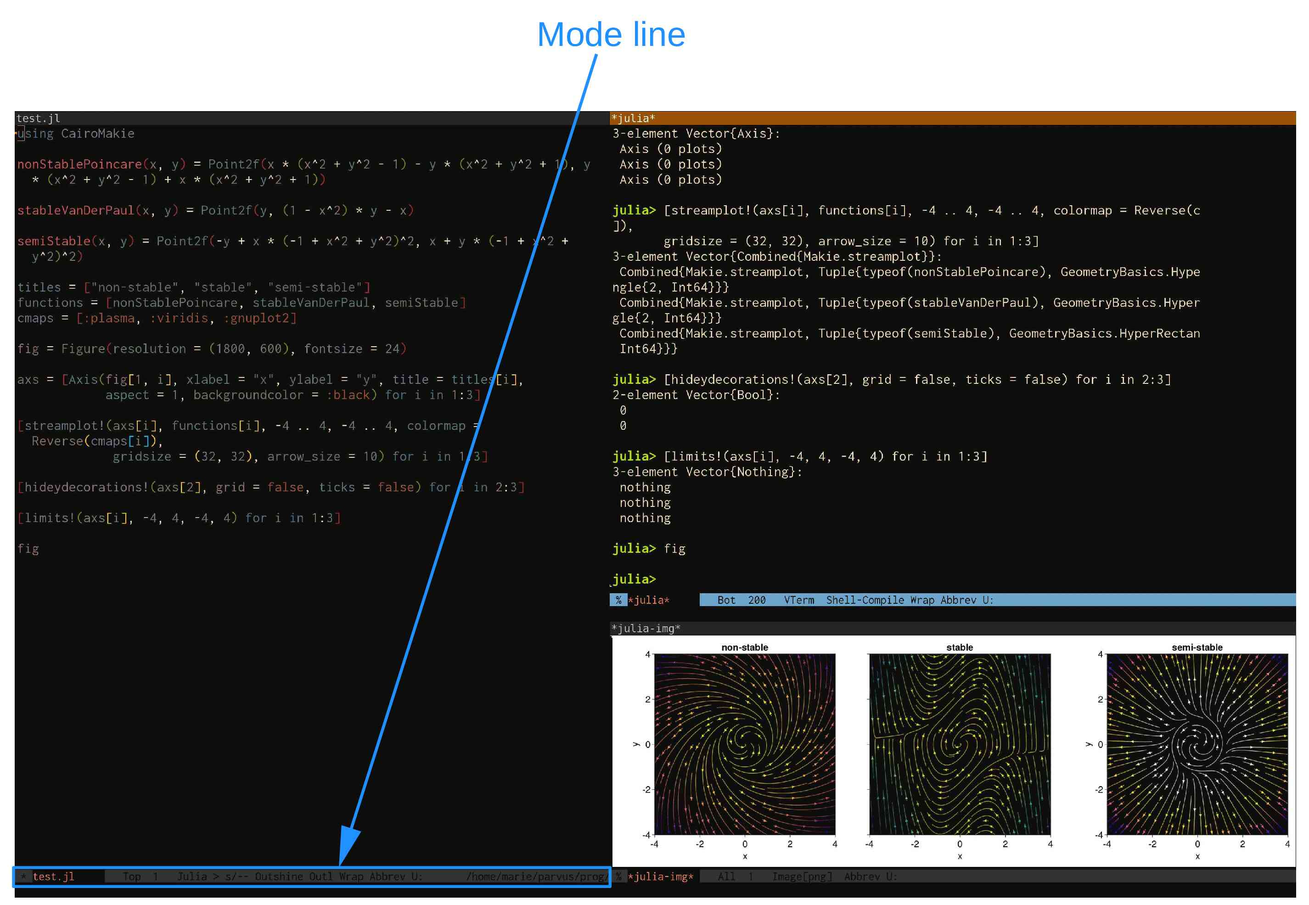
Task: Click the julia> streamplot! command in REPL
Action: [x=906, y=226]
